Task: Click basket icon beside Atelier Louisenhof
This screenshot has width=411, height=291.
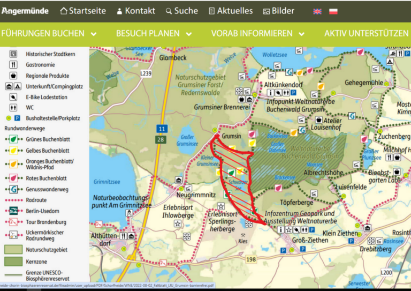Action: tap(319, 120)
